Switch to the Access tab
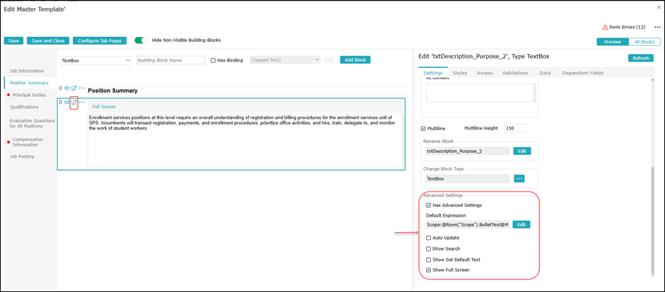 pyautogui.click(x=485, y=73)
